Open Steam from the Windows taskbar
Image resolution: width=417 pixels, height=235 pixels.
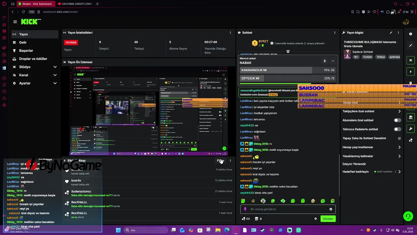click(x=263, y=230)
